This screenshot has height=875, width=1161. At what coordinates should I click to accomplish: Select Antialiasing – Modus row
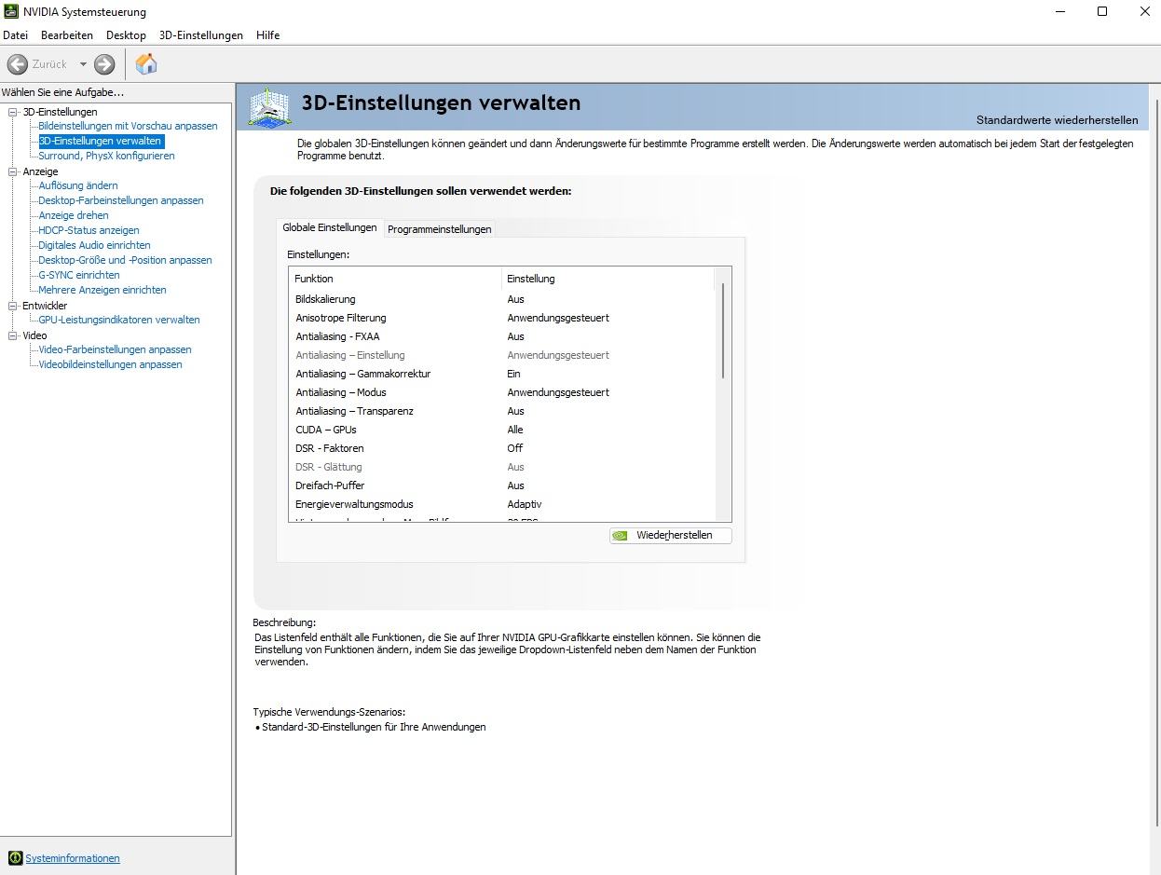pos(502,392)
